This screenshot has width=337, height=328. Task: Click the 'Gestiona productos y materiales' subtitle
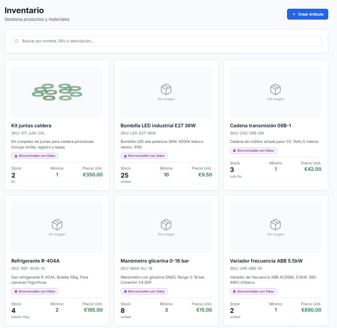click(x=37, y=19)
